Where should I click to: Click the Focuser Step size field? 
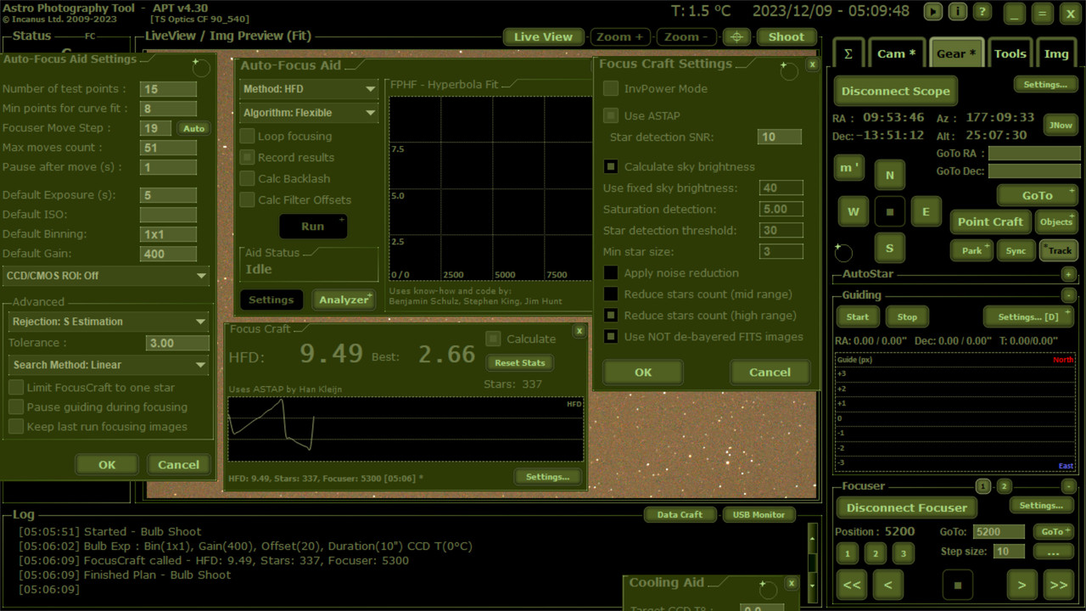coord(1009,552)
